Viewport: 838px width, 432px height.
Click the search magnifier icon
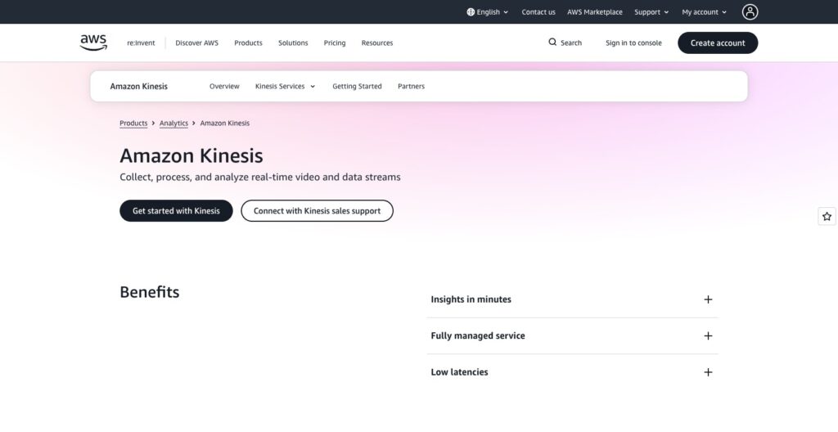[552, 43]
